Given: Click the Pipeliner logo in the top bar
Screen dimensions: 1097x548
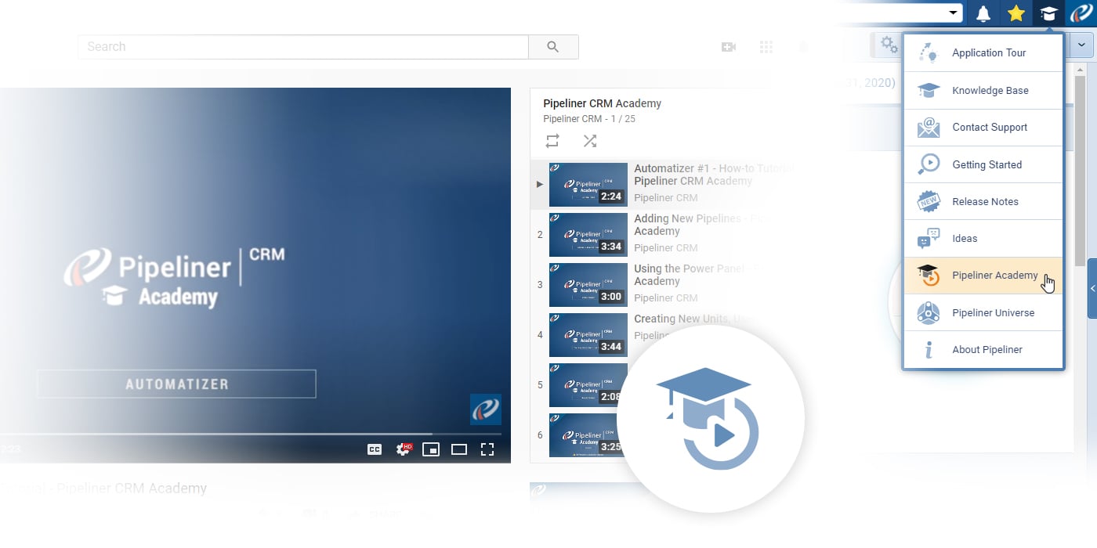Looking at the screenshot, I should click(x=1083, y=13).
